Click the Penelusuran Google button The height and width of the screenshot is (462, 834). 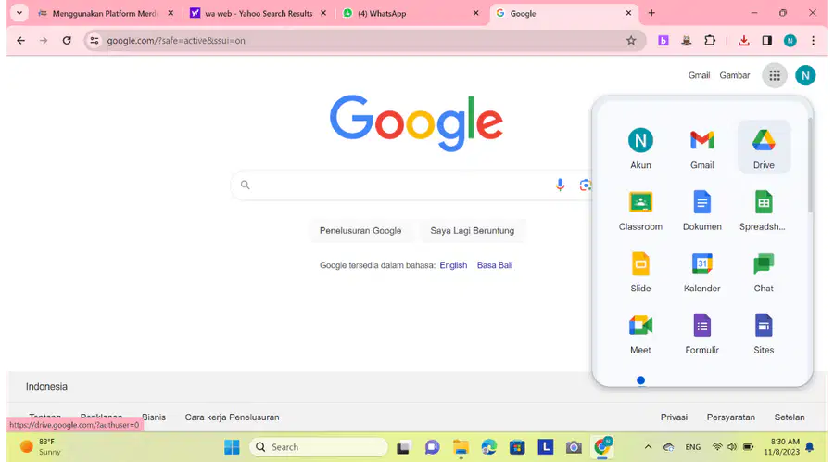[360, 230]
